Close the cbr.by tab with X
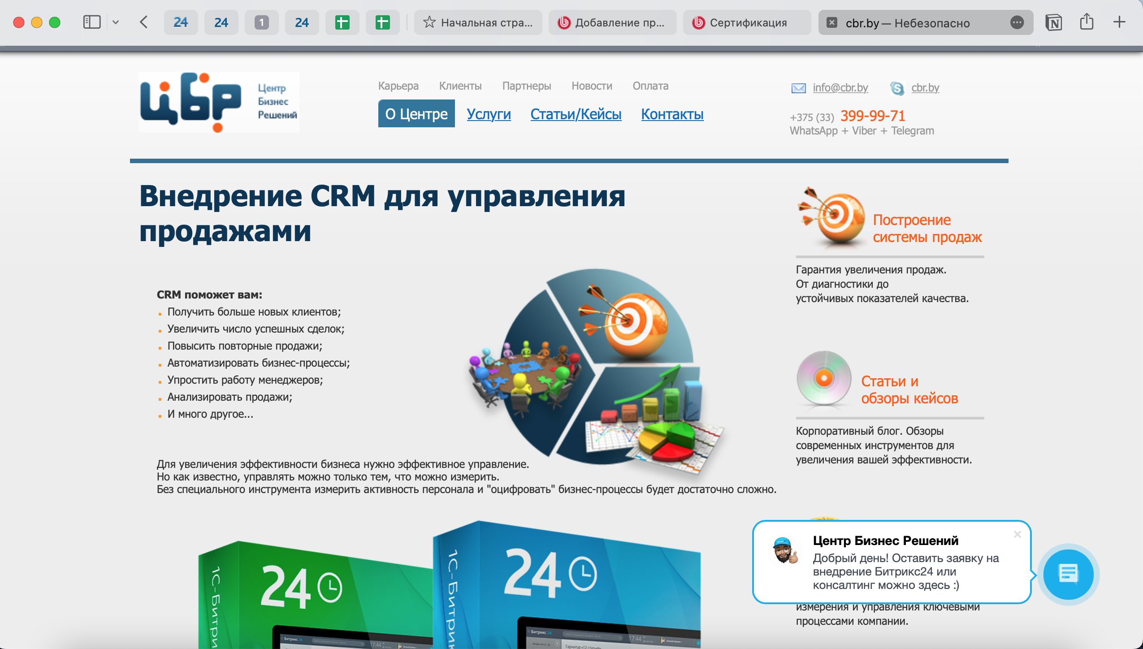Screen dimensions: 1143x649 coord(831,22)
